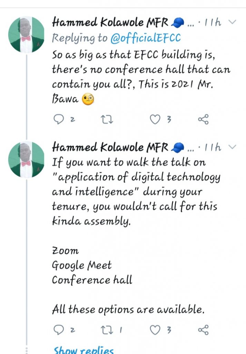
Task: Open Hammed Kolawole MFR name on second tweet
Action: pos(110,148)
